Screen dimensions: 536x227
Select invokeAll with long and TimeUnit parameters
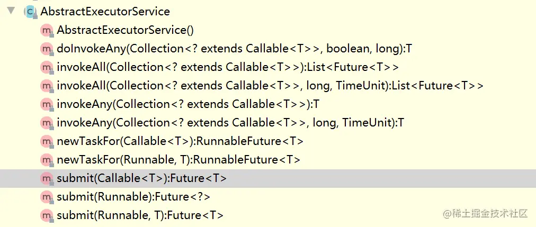coord(270,86)
